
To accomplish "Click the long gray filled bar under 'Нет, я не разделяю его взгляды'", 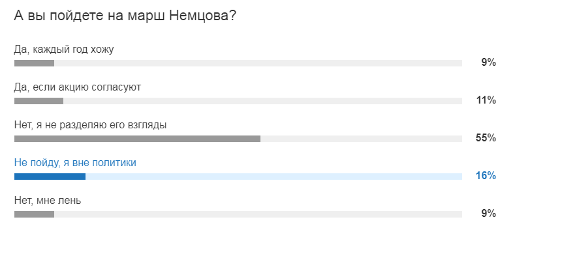I will (137, 139).
